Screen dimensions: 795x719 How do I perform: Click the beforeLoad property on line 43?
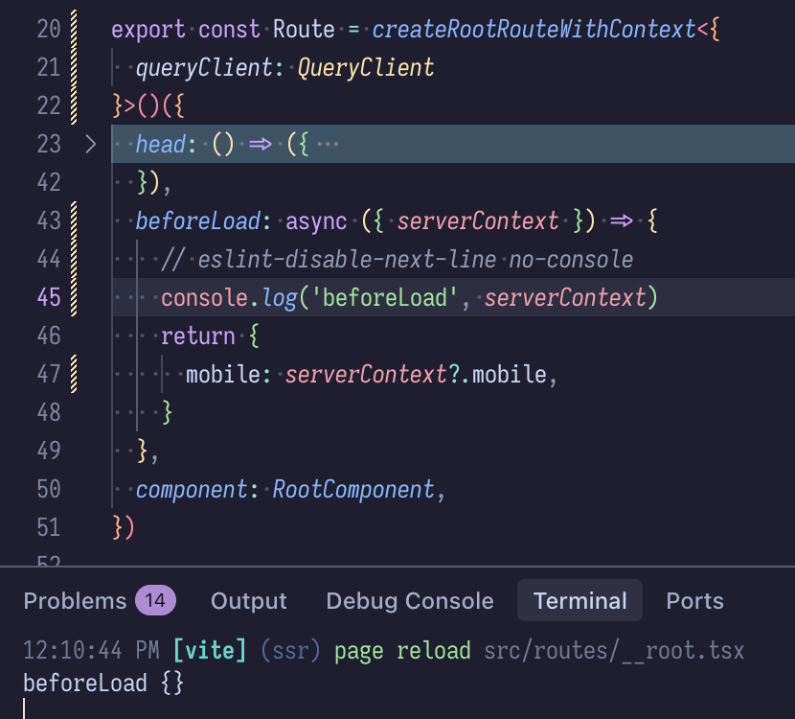[197, 220]
